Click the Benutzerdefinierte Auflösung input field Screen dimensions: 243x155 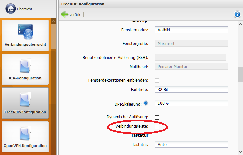pyautogui.click(x=190, y=57)
